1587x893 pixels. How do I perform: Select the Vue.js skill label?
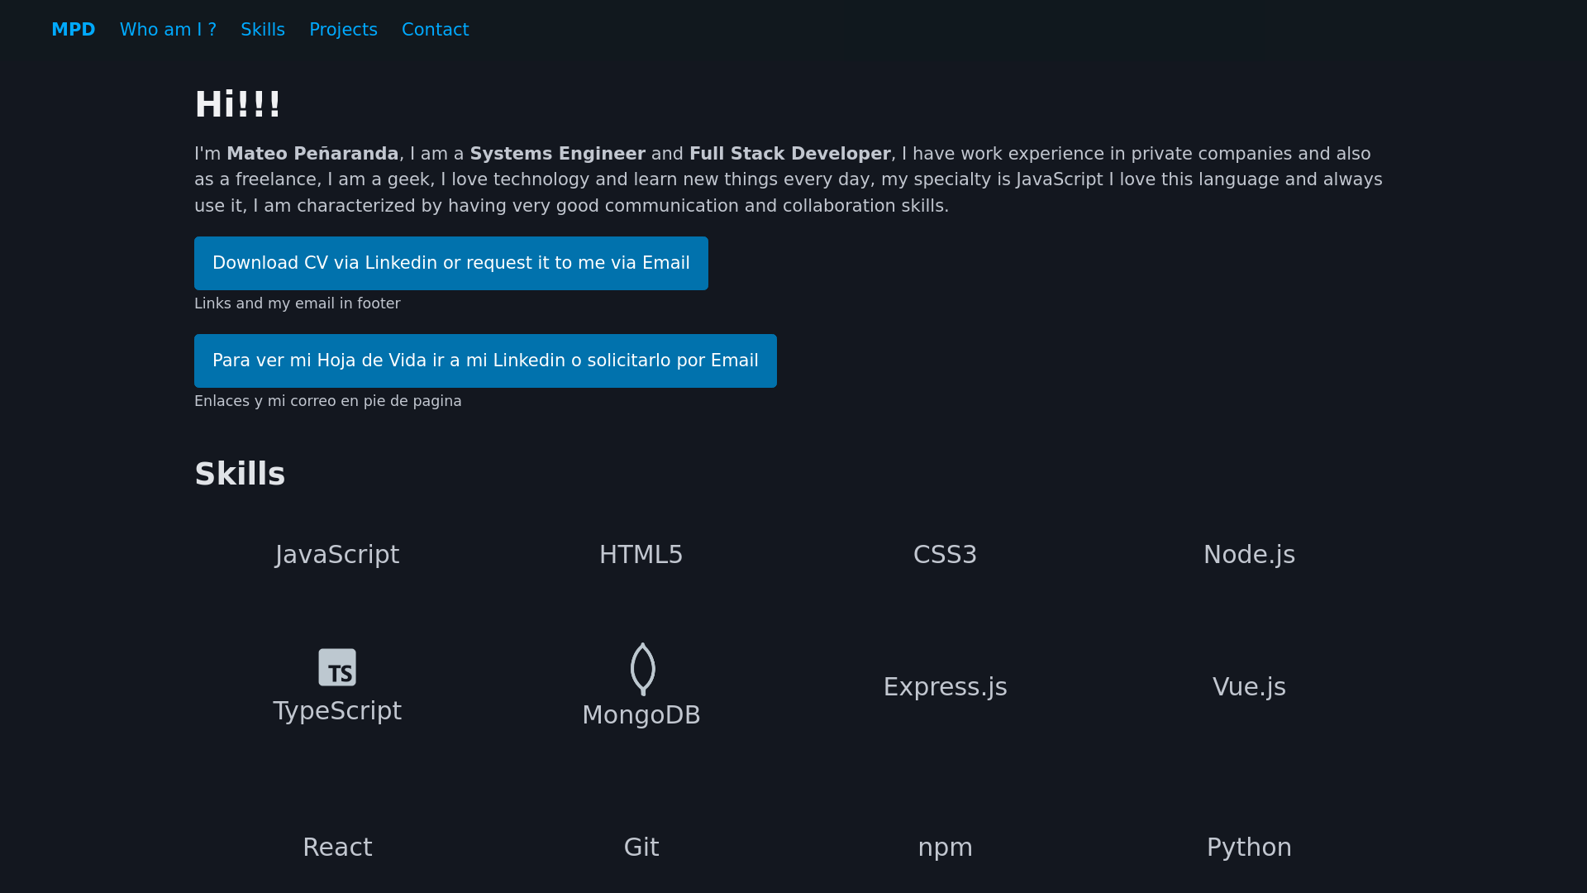pos(1249,687)
